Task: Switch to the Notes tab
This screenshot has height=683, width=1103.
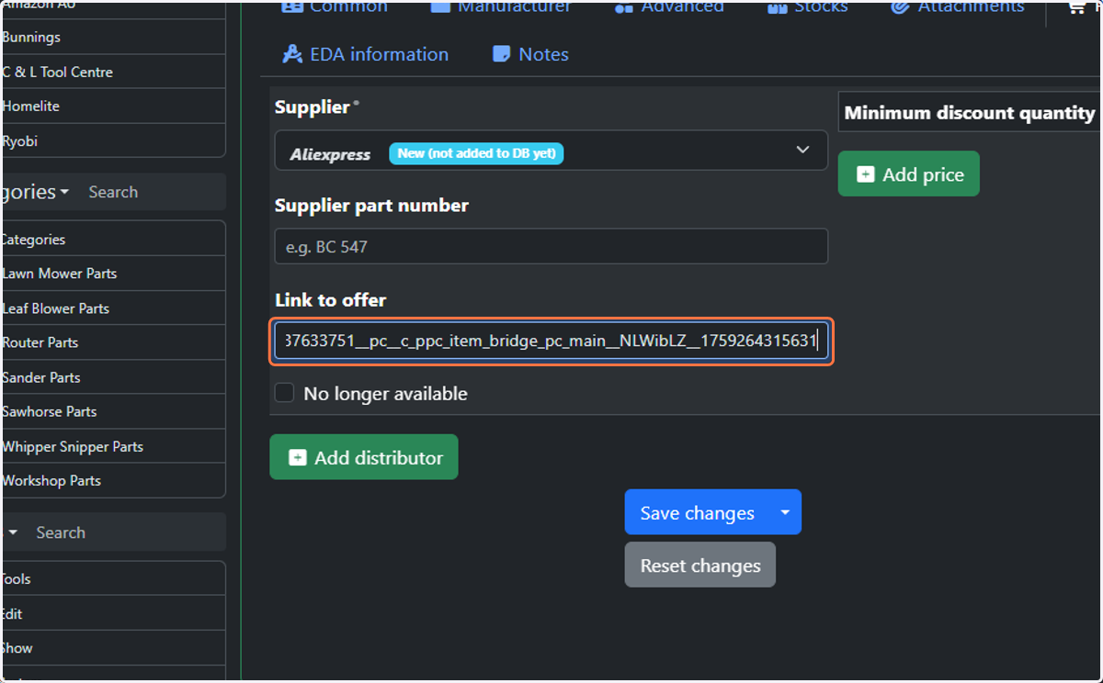Action: pos(530,54)
